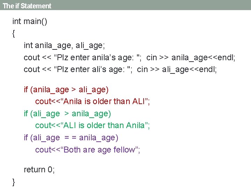Click the "Both are age fellow" output line
Screen dimensions: 251x188
coord(88,150)
